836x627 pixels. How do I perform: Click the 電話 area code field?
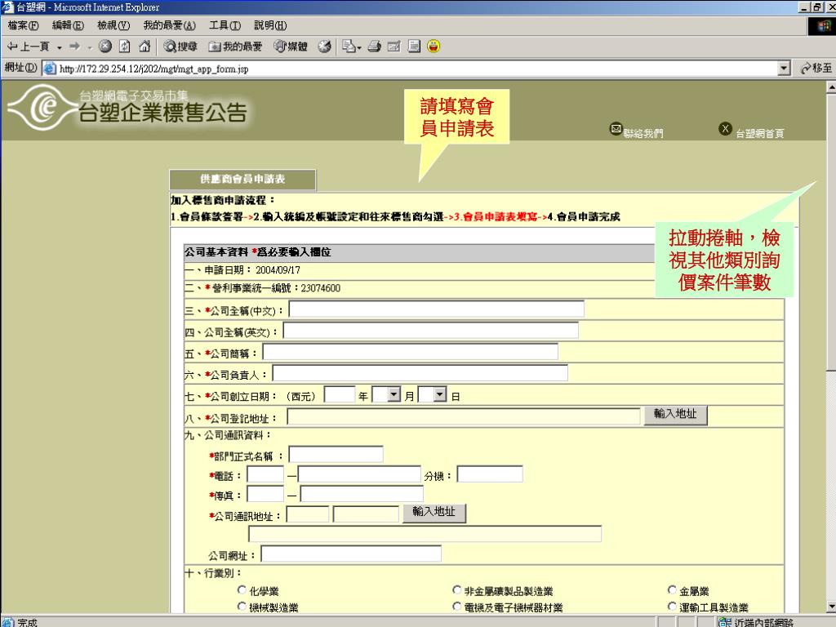click(265, 474)
